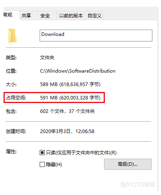Click the 占用空间 591 MB value
This screenshot has width=161, height=195.
click(x=70, y=98)
